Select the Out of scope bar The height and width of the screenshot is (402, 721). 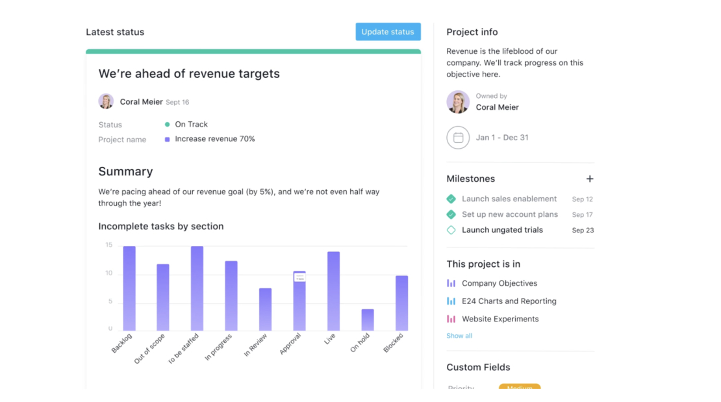point(163,297)
